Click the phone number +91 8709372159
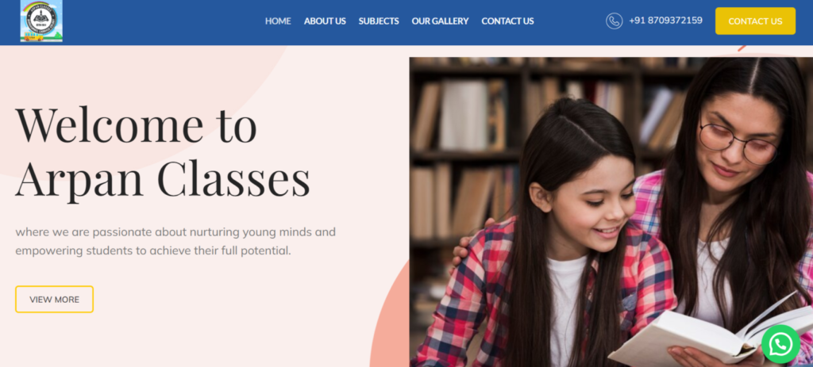 pyautogui.click(x=666, y=21)
